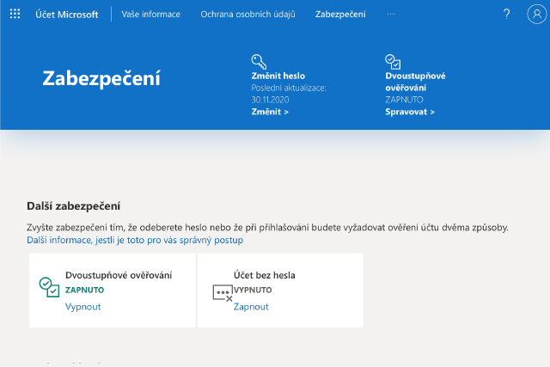Click the key icon above Změnit heslo
The width and height of the screenshot is (550, 367).
(x=259, y=62)
